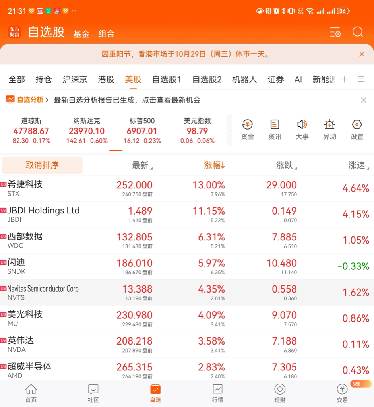374x407 pixels.
Task: Open 大事 events speaker icon
Action: tap(302, 130)
